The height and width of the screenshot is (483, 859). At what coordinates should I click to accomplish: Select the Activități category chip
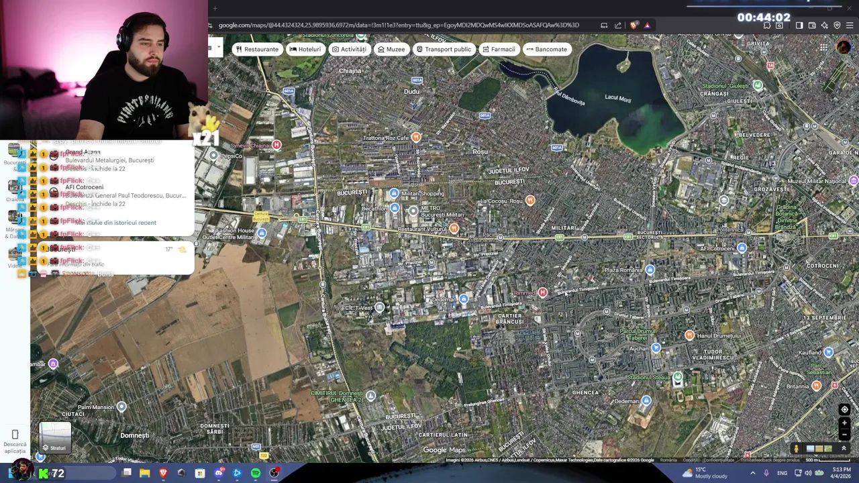coord(349,49)
